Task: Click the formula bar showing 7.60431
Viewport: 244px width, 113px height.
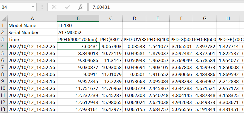Action: click(x=166, y=7)
